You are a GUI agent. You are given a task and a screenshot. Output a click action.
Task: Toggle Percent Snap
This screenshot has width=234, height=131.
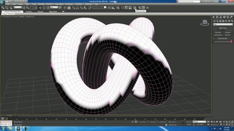point(82,8)
